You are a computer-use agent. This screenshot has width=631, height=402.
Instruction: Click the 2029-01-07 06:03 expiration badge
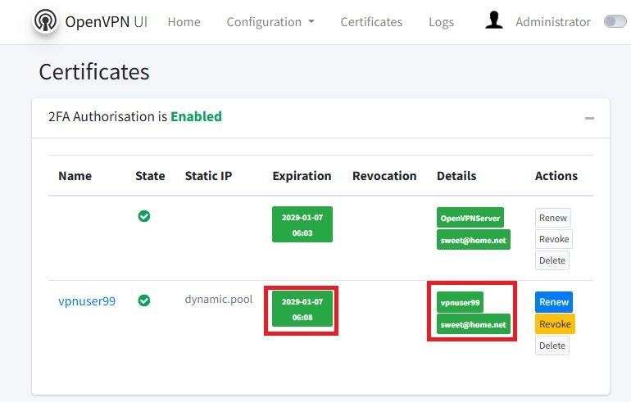tap(302, 224)
